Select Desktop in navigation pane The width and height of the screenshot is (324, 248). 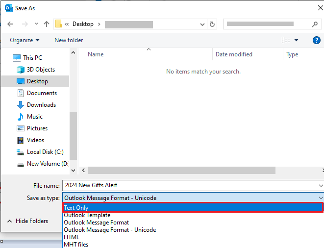[x=35, y=81]
